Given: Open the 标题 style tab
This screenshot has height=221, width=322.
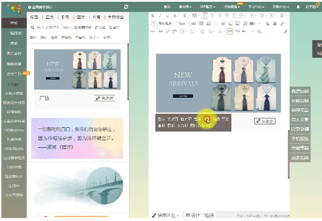Looking at the screenshot, I should point(34,17).
